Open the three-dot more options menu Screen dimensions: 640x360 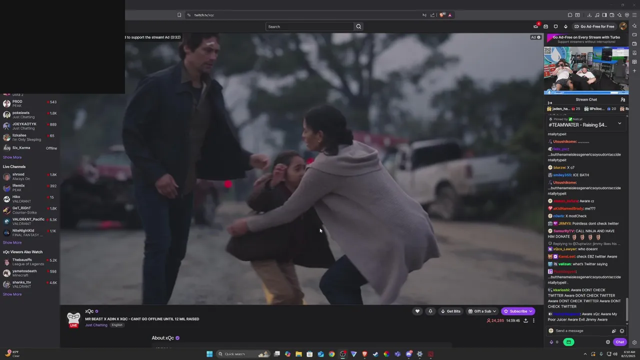pyautogui.click(x=533, y=320)
